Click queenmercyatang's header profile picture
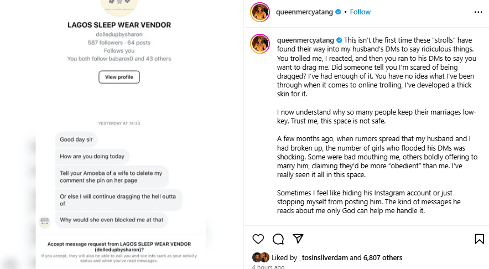 point(261,12)
